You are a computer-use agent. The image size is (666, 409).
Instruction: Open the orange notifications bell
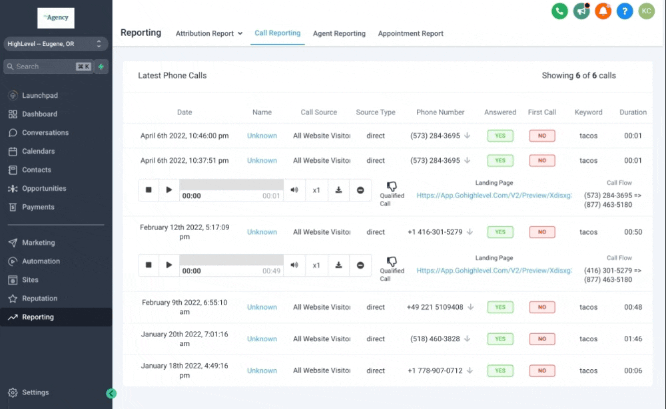603,11
